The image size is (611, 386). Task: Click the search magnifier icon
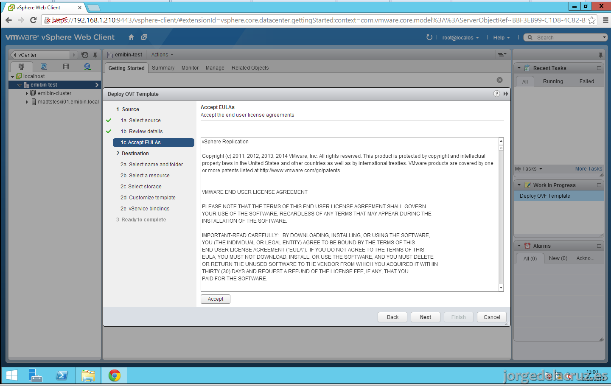point(530,37)
